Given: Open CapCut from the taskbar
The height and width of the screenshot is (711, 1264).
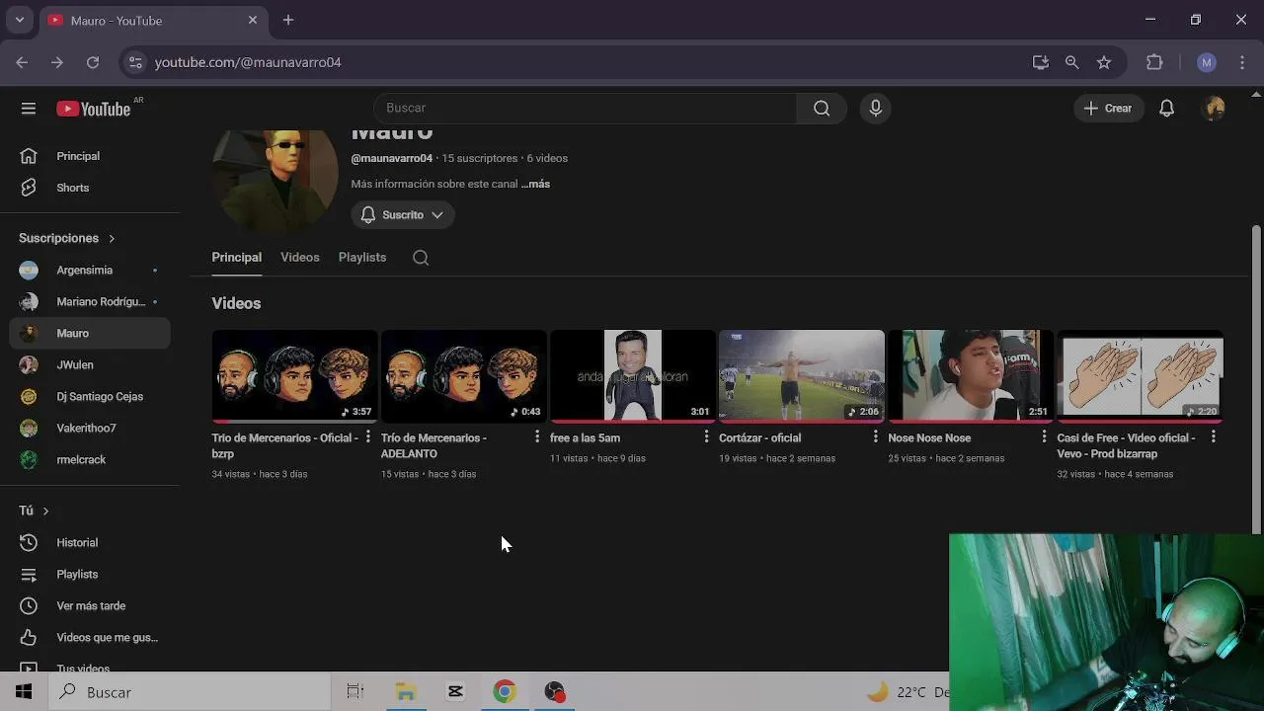Looking at the screenshot, I should tap(455, 692).
